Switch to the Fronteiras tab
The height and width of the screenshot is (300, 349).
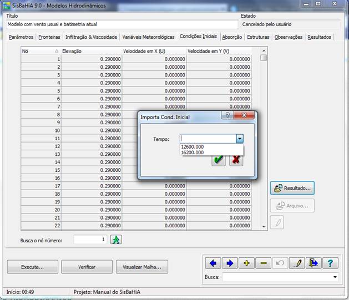coord(49,37)
